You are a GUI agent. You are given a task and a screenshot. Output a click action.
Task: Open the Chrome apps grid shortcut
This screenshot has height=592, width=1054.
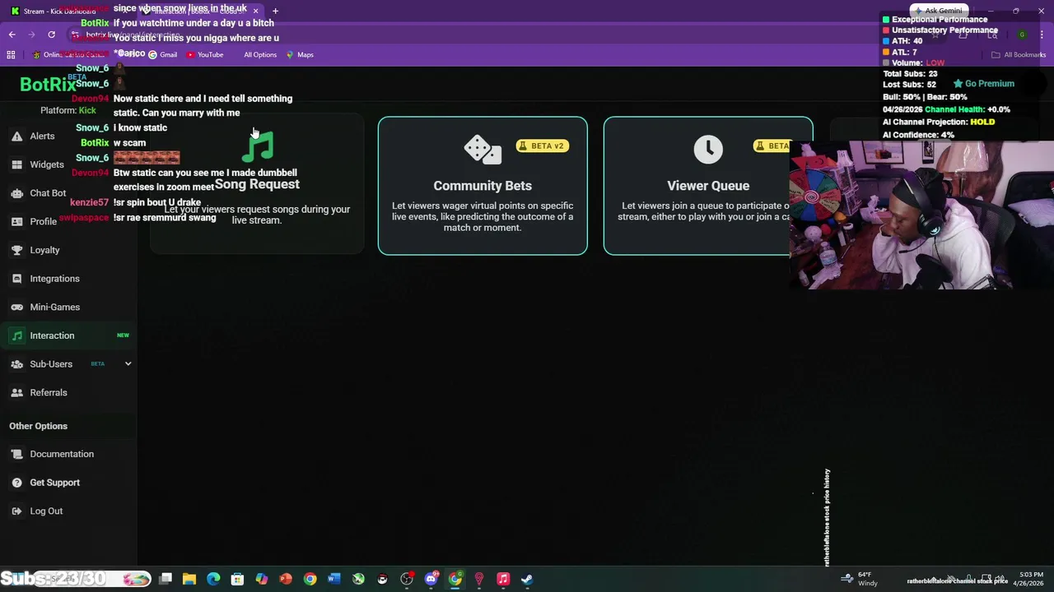[11, 55]
